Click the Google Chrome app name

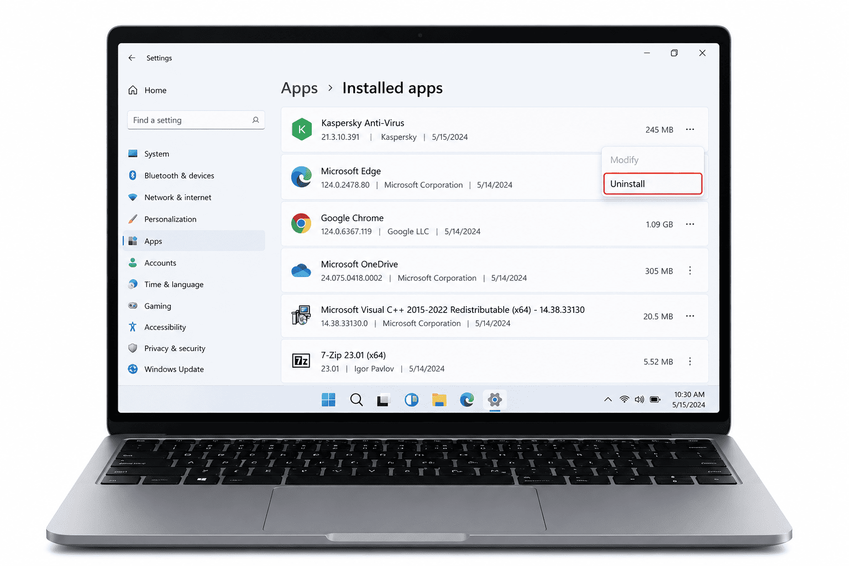[x=352, y=218]
